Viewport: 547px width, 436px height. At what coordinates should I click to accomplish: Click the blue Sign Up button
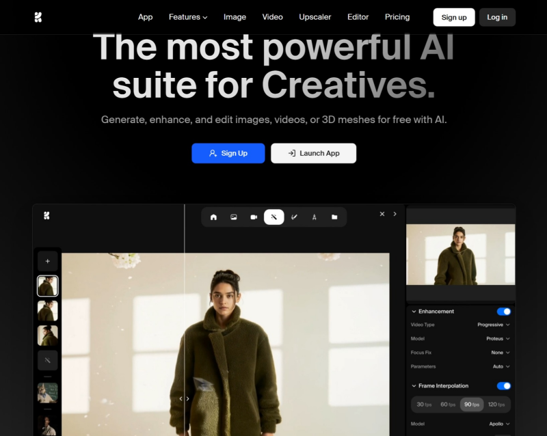click(228, 153)
